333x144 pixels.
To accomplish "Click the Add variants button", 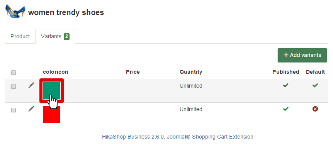I will coord(302,55).
